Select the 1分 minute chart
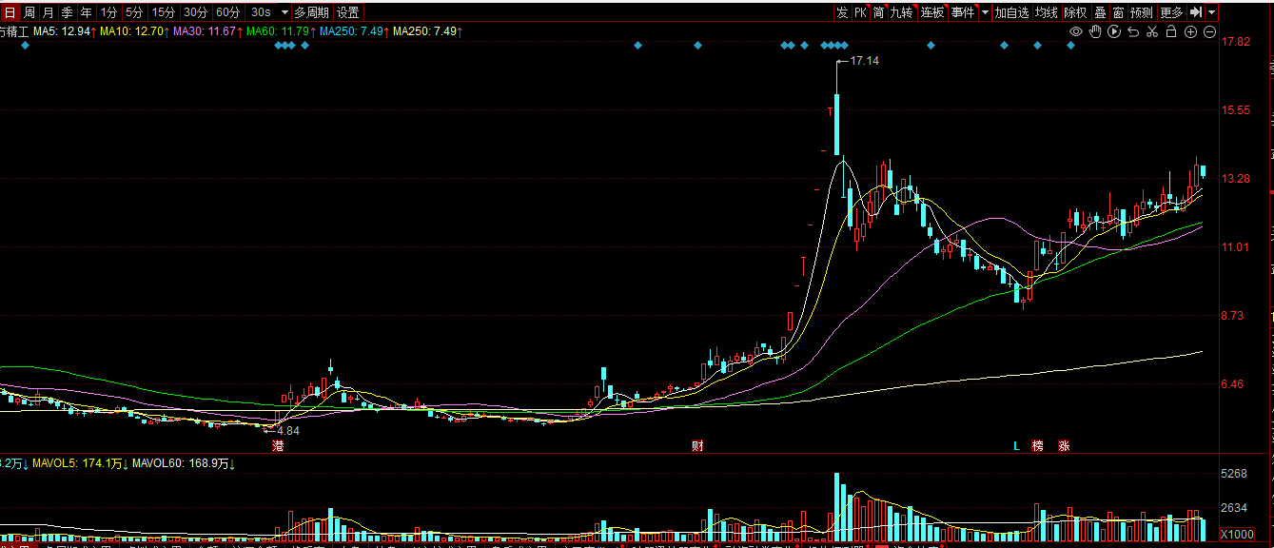 pos(109,12)
